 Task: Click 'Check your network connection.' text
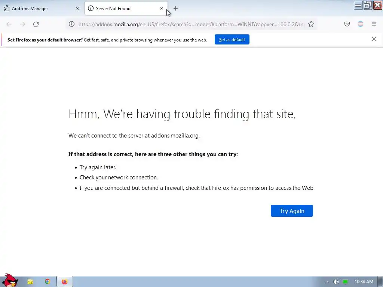pos(119,178)
